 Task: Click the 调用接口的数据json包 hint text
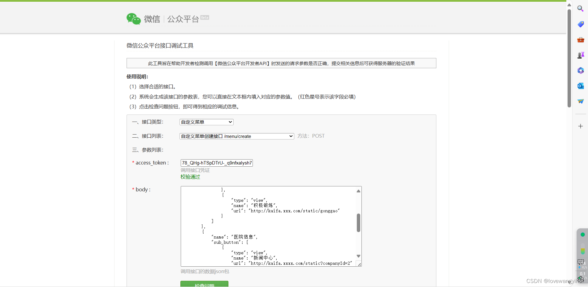click(x=205, y=272)
